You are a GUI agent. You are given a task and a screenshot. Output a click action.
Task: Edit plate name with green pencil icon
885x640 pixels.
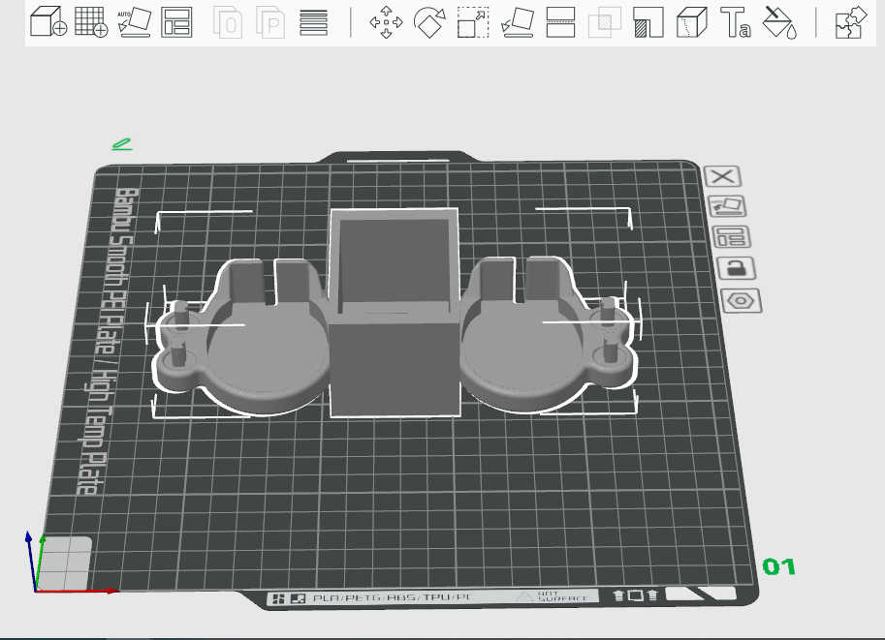(x=121, y=144)
